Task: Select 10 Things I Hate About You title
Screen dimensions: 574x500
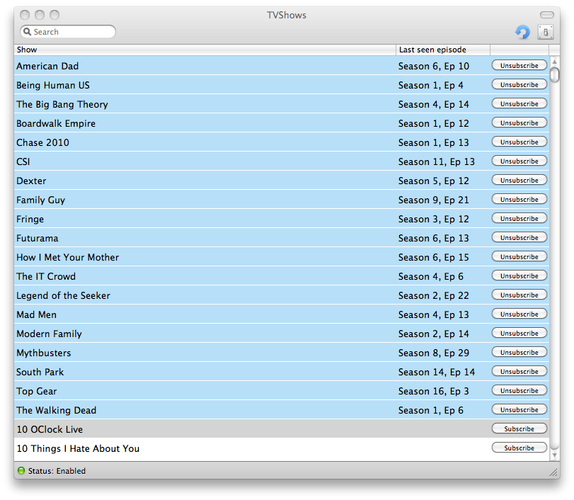Action: tap(78, 448)
